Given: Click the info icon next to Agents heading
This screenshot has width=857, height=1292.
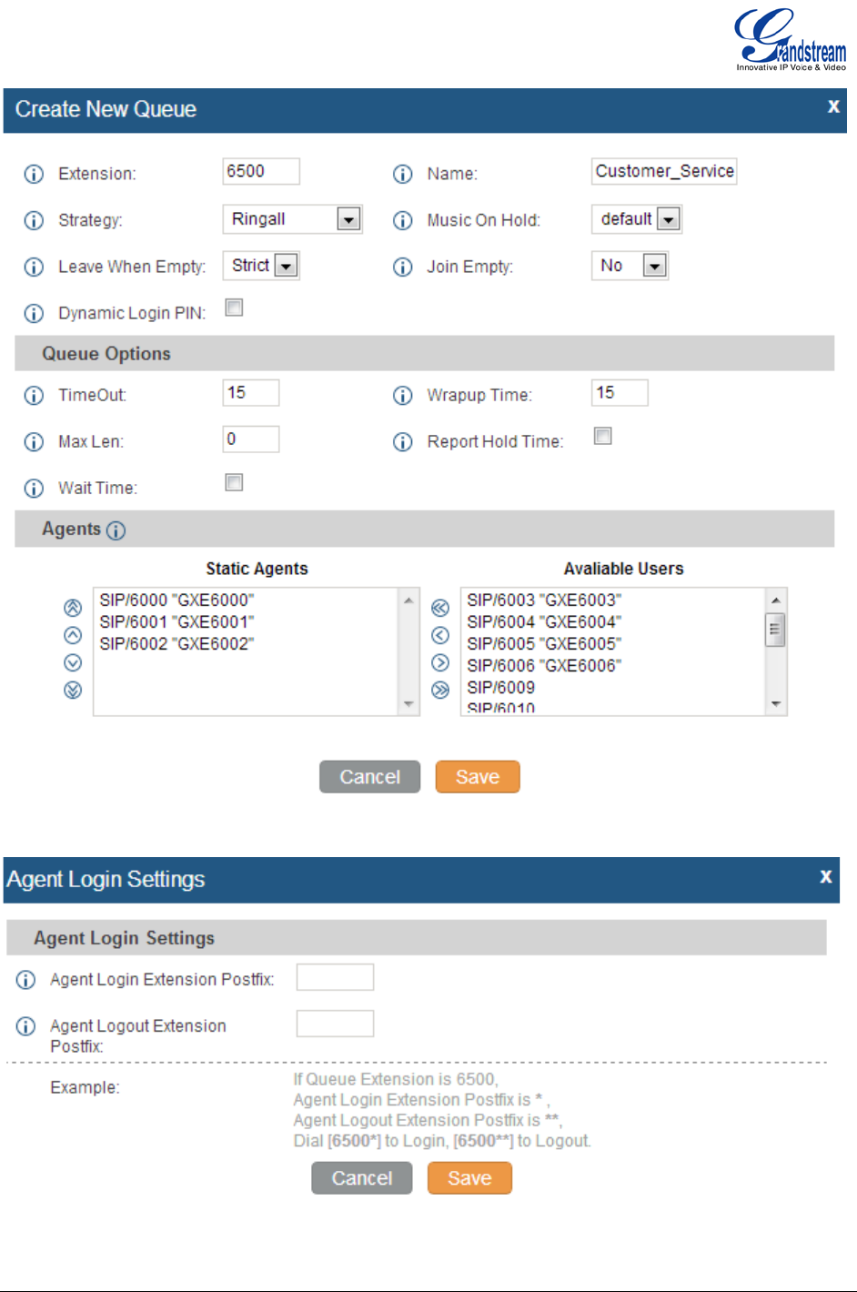Looking at the screenshot, I should click(116, 530).
